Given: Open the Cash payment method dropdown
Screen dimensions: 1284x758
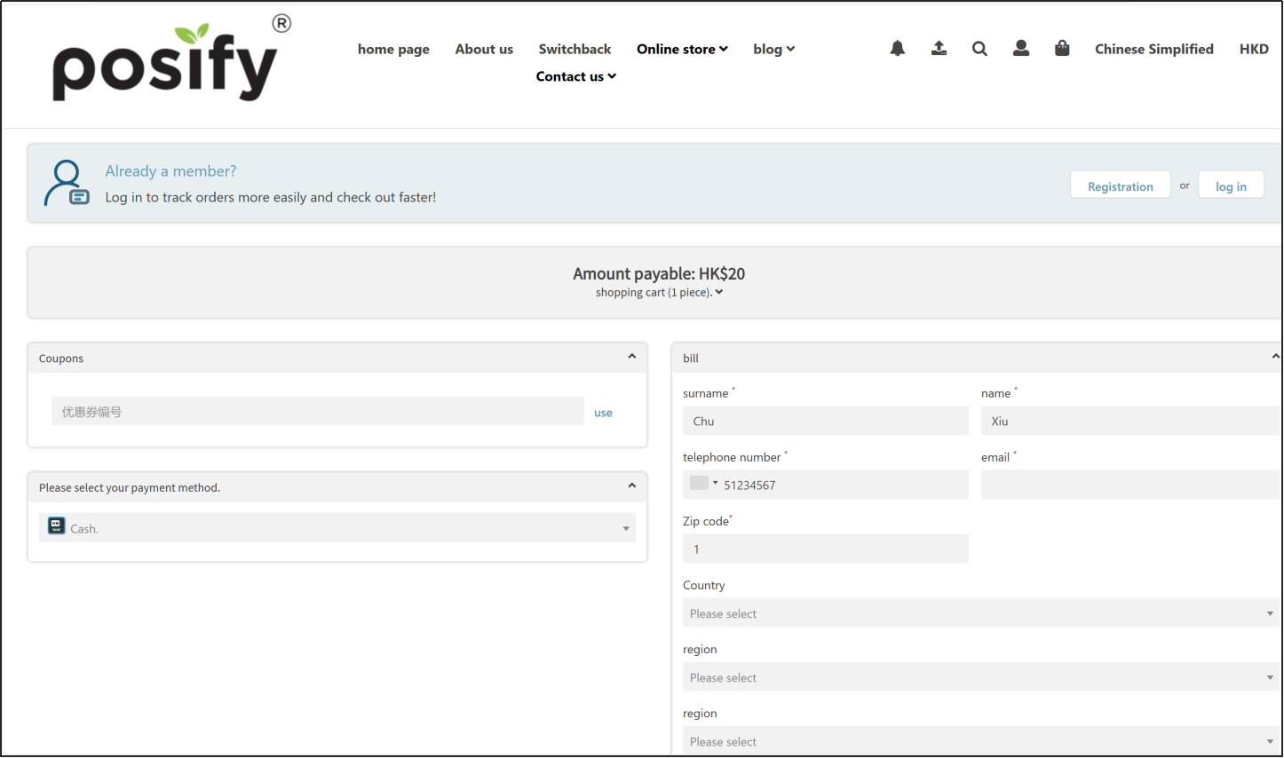Looking at the screenshot, I should click(x=337, y=528).
